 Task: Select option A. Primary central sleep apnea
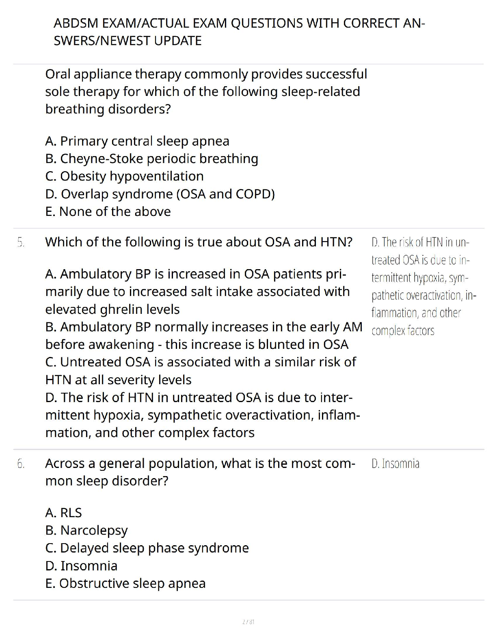click(x=137, y=141)
